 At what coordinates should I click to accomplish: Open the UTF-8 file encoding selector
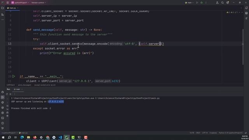pos(205,133)
